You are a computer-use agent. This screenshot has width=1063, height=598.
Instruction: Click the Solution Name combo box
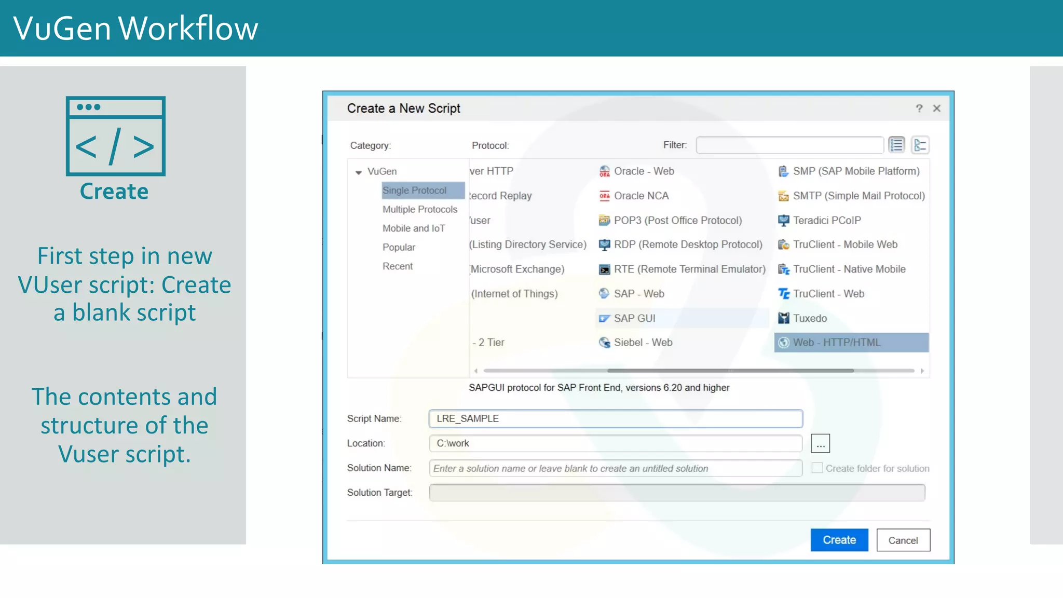click(615, 468)
